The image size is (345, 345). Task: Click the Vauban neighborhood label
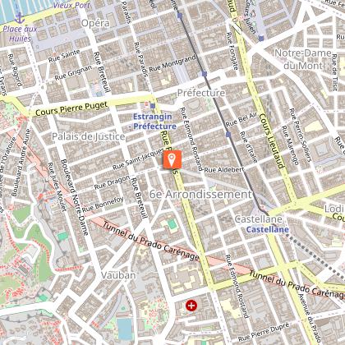click(x=118, y=275)
